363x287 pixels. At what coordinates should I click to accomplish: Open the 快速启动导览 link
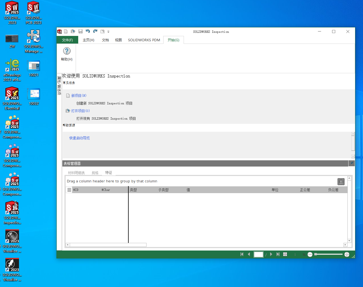pyautogui.click(x=79, y=138)
